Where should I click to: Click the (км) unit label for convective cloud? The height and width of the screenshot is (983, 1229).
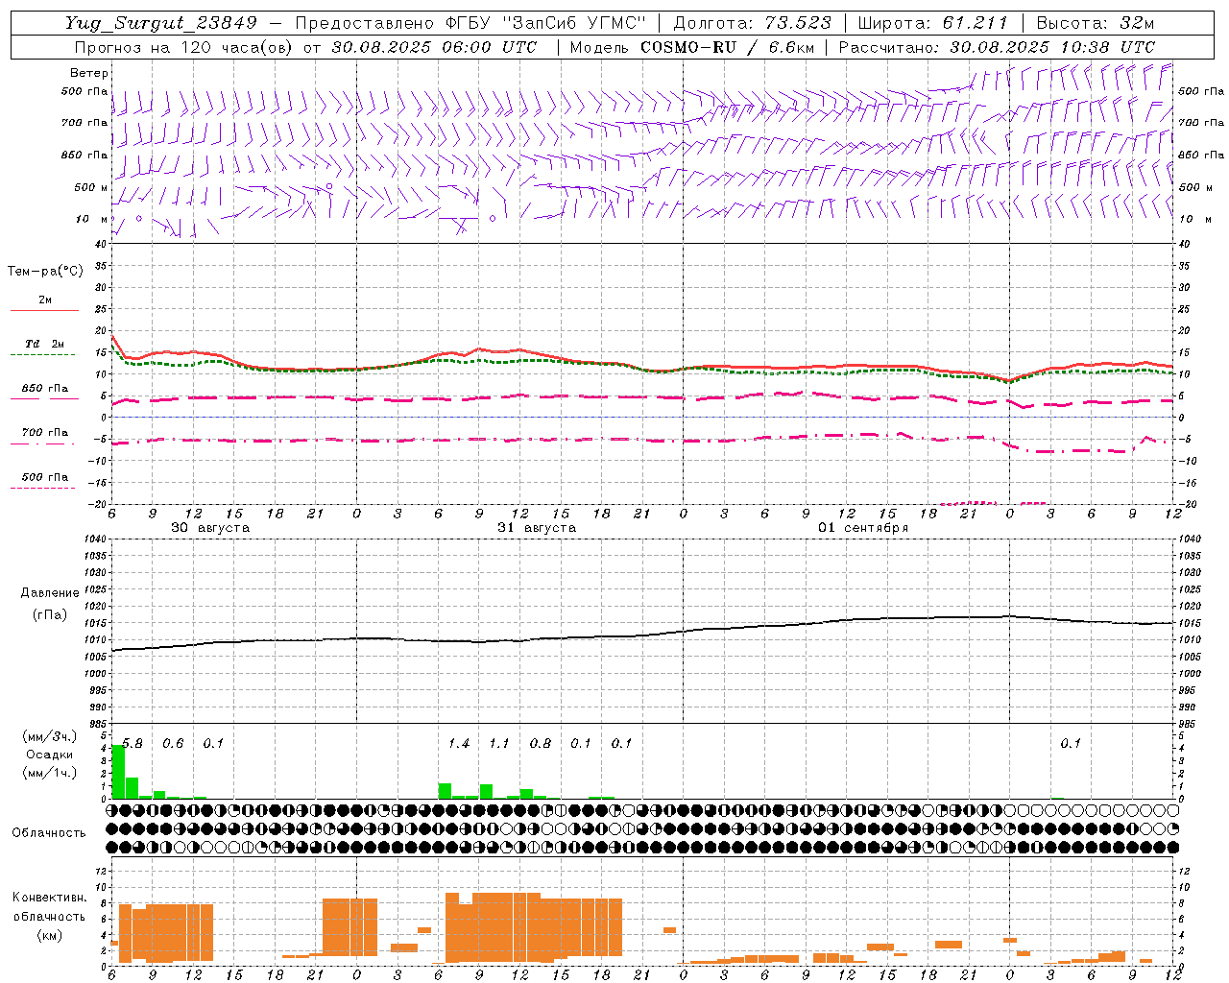coord(49,935)
